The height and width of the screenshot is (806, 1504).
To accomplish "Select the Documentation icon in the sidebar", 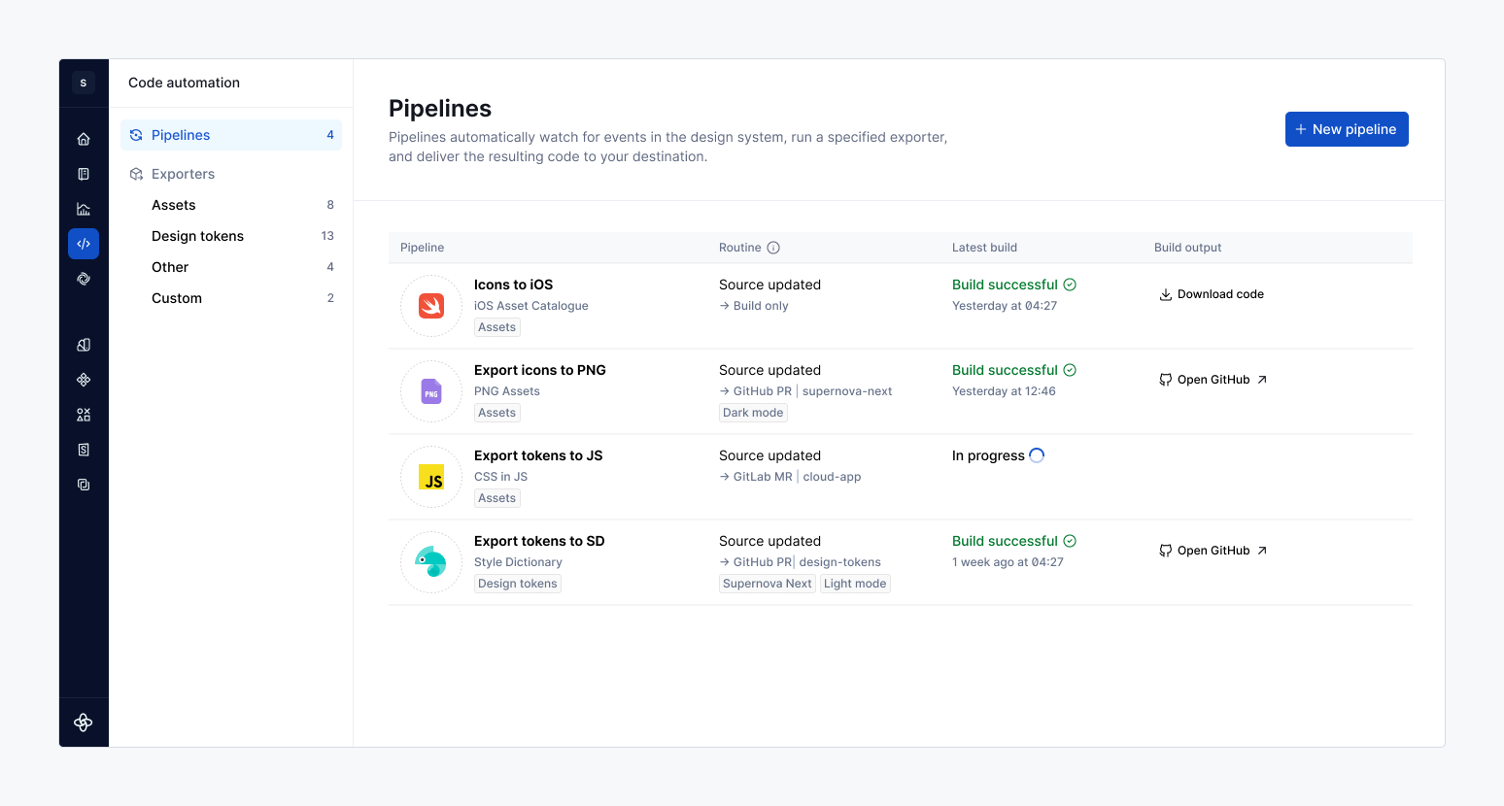I will (84, 174).
